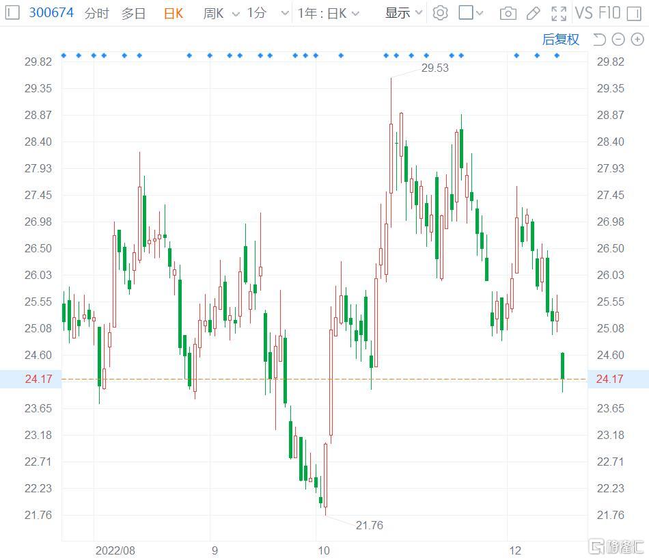Expand the arrow beside the layout square
649x560 pixels.
(x=480, y=13)
